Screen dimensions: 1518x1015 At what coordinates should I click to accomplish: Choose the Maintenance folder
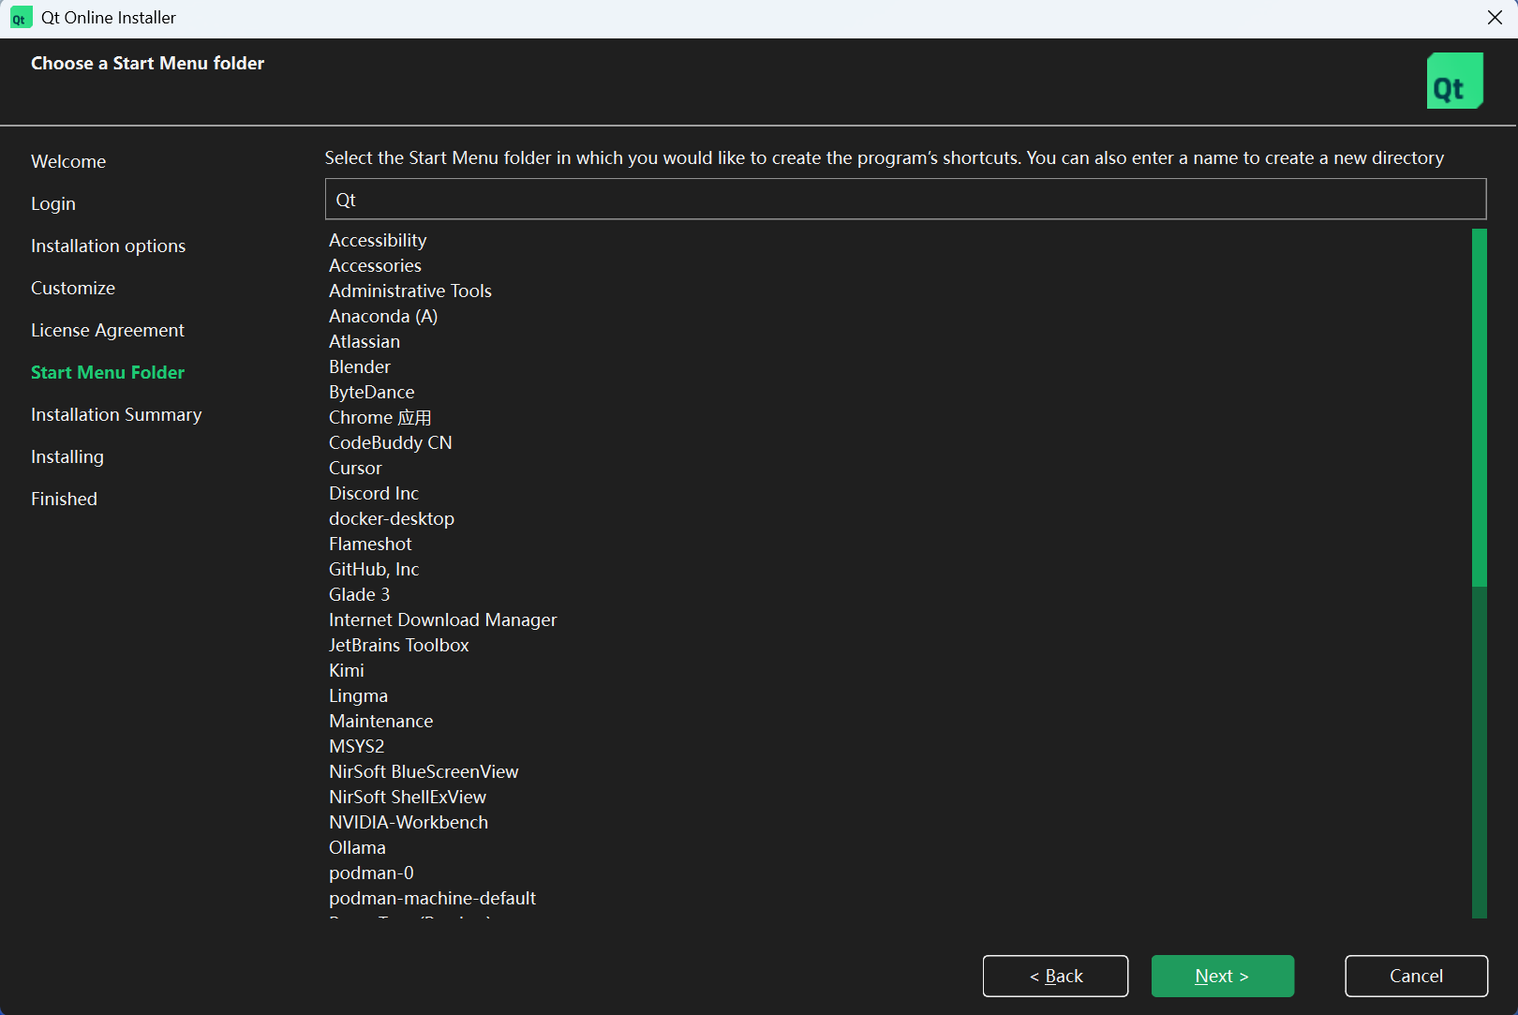coord(381,721)
